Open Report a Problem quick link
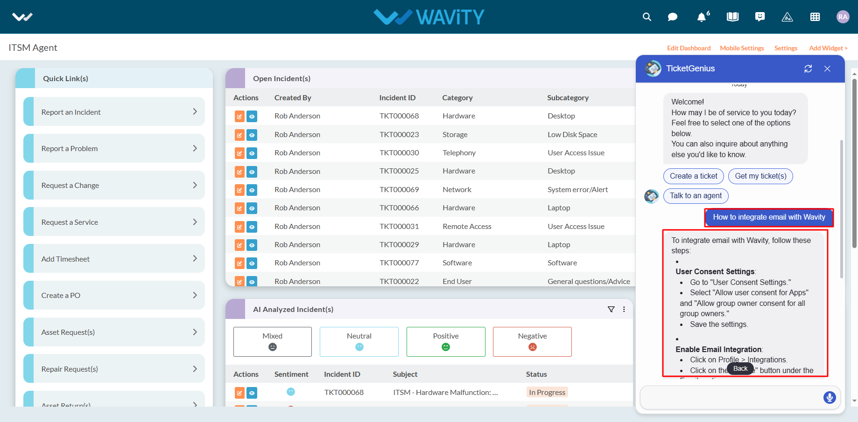Image resolution: width=858 pixels, height=422 pixels. pyautogui.click(x=114, y=148)
